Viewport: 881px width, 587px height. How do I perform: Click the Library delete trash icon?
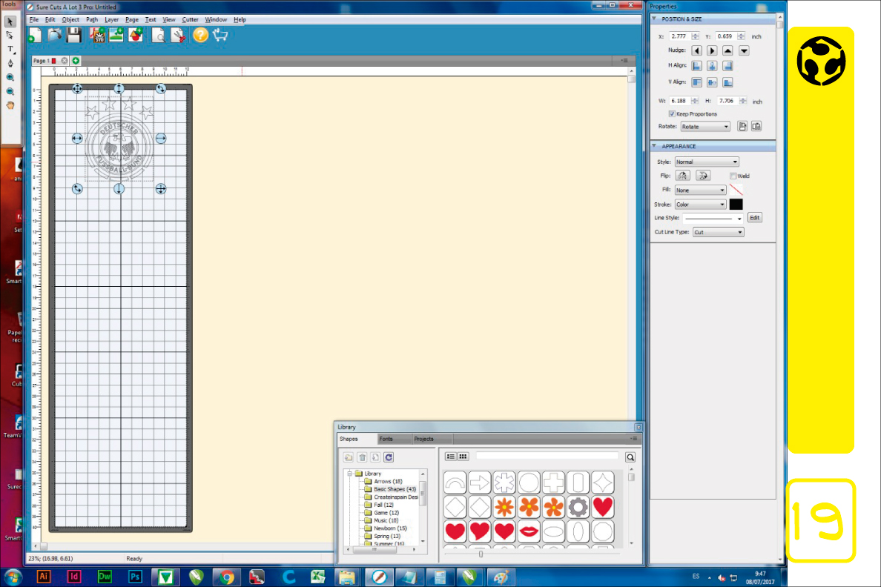coord(363,457)
